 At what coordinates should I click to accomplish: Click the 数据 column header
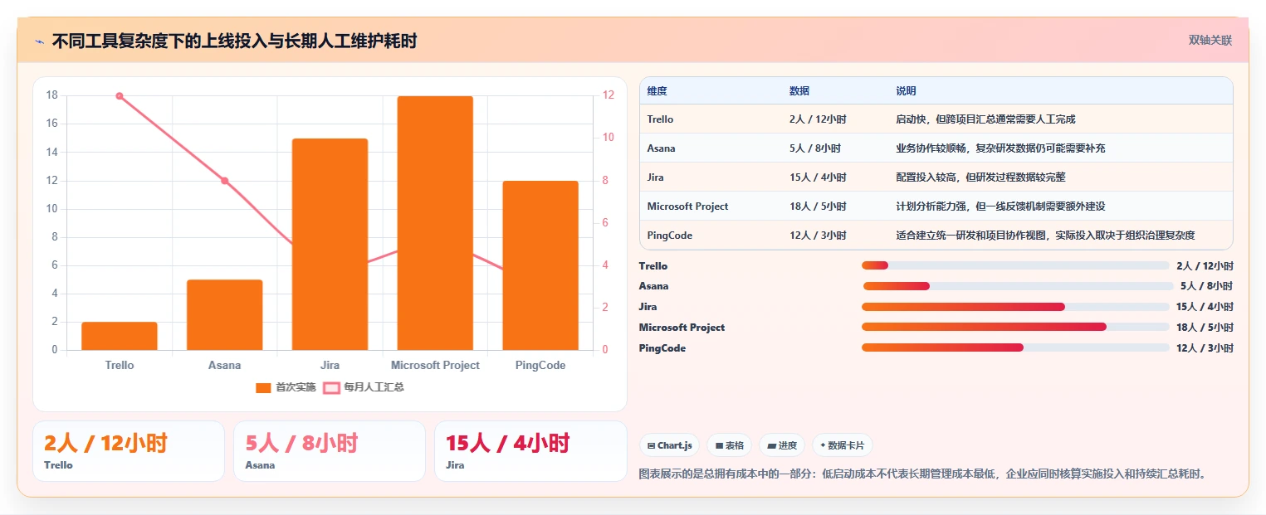pos(799,90)
